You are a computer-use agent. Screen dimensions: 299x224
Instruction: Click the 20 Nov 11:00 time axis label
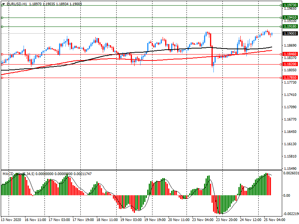tap(179, 220)
